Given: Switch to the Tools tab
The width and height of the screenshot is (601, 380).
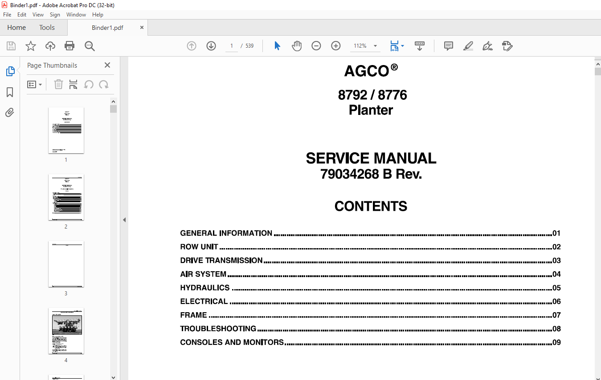Looking at the screenshot, I should (47, 27).
